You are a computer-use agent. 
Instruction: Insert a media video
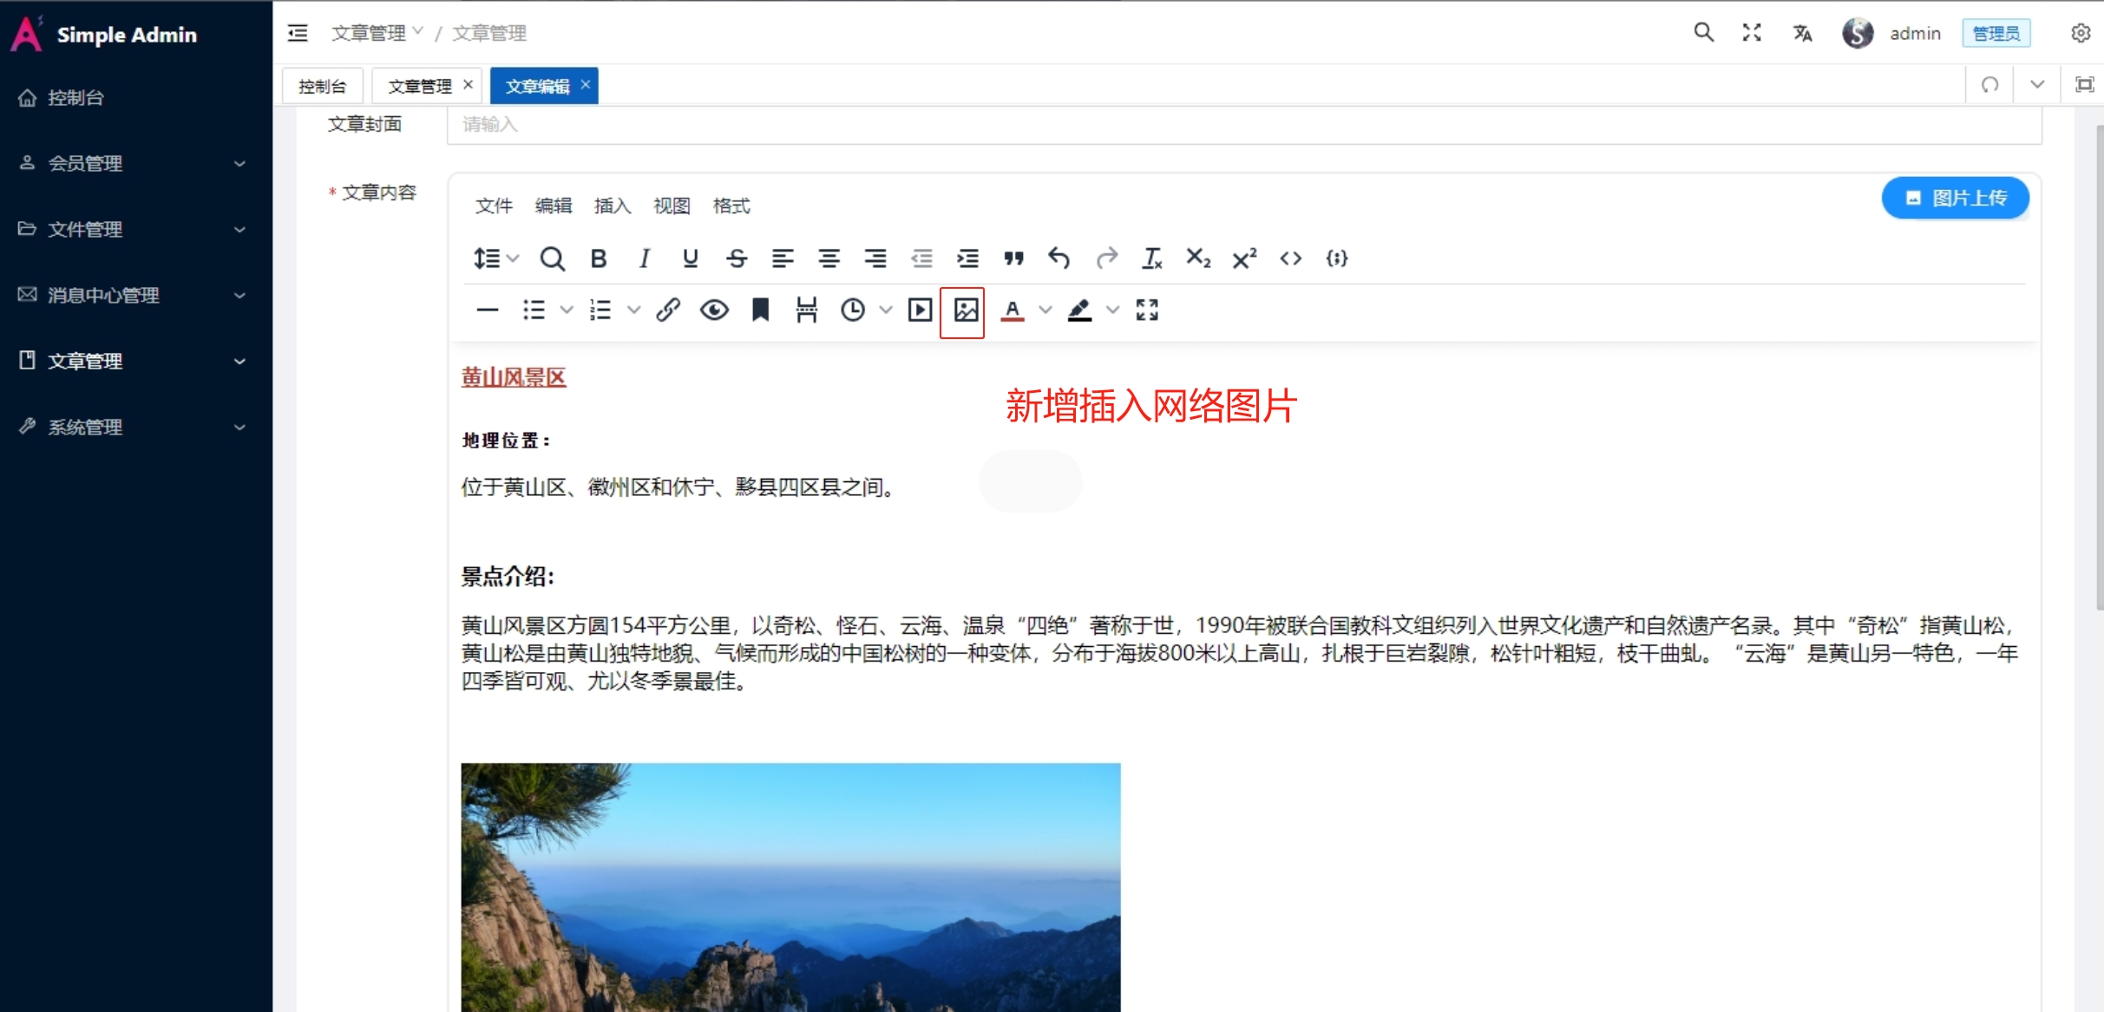(x=920, y=310)
